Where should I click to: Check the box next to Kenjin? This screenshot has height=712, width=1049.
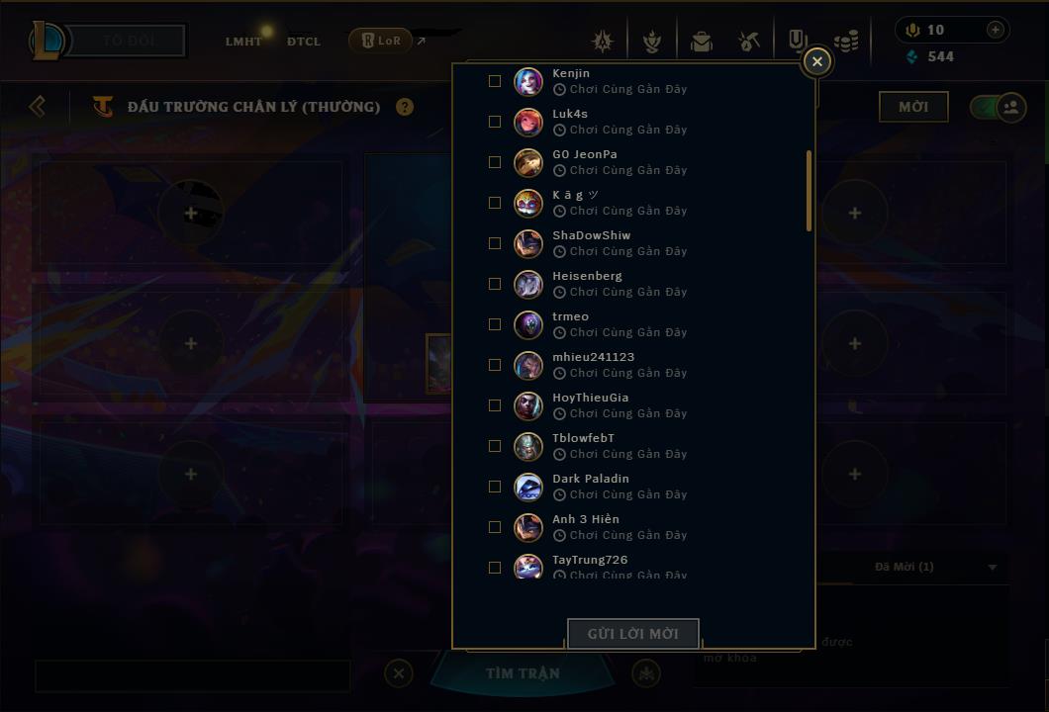click(x=495, y=81)
